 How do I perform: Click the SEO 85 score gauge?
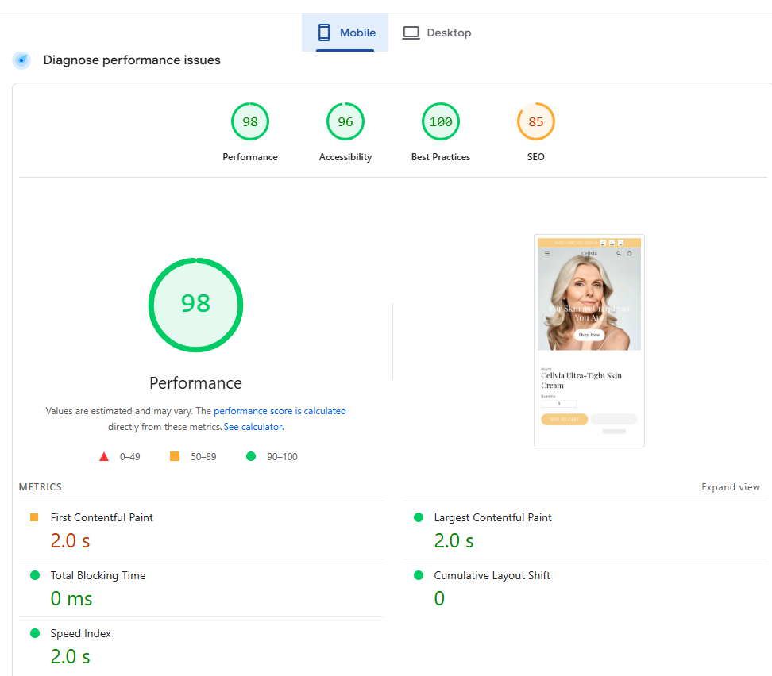coord(536,122)
